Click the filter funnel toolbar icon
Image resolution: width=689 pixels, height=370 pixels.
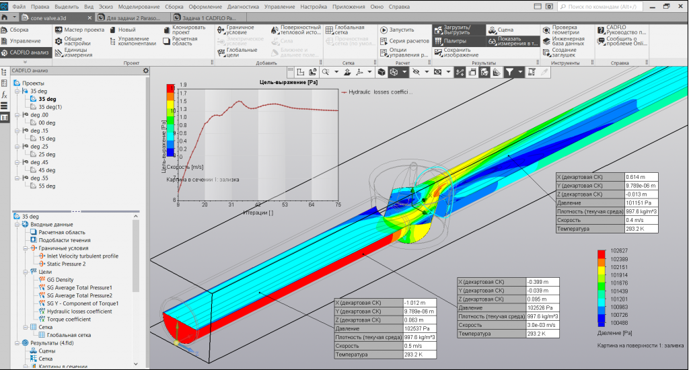[x=509, y=72]
